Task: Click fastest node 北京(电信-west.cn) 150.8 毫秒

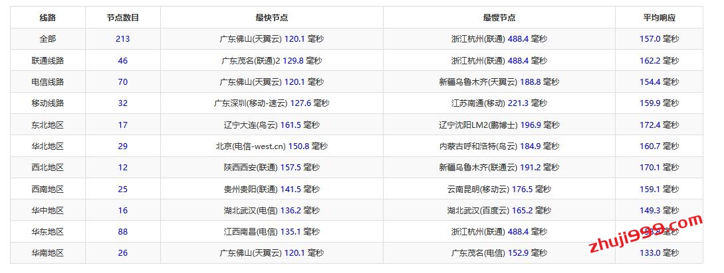Action: [271, 146]
